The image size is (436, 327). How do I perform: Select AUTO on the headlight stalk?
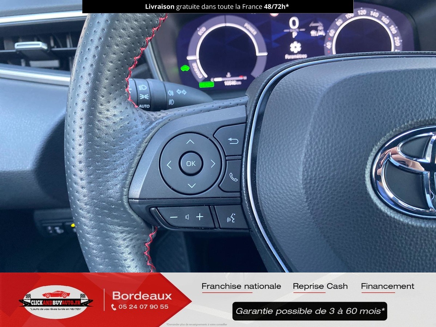[144, 106]
